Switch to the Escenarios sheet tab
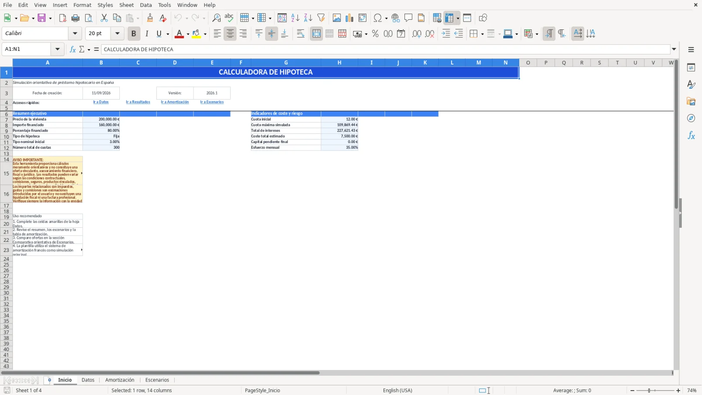The height and width of the screenshot is (395, 702). [x=157, y=380]
